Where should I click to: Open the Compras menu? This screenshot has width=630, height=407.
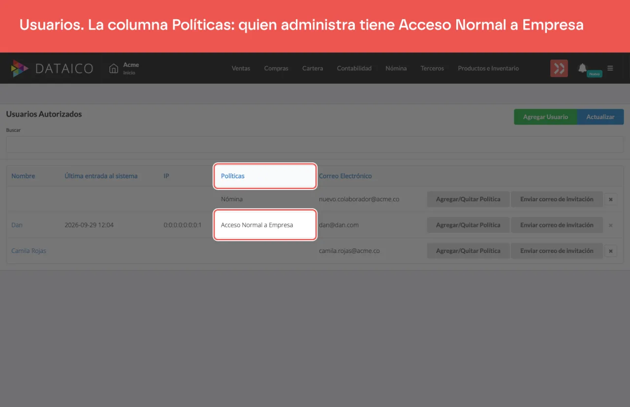coord(276,68)
